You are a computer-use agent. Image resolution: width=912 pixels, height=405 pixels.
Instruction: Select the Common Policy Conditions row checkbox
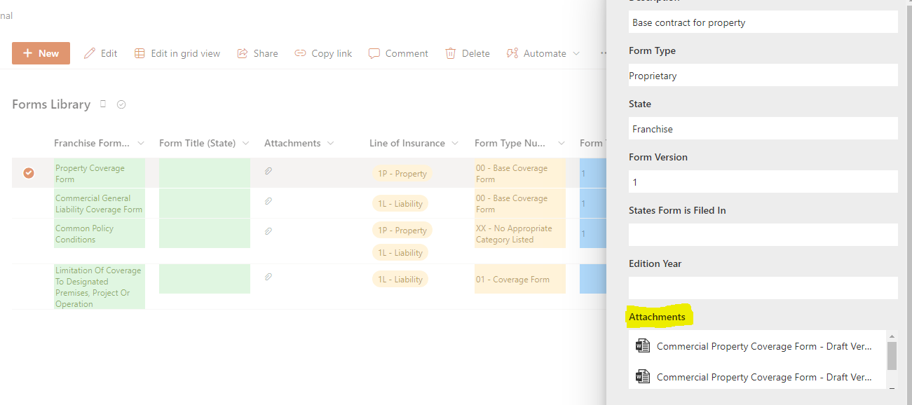point(28,233)
